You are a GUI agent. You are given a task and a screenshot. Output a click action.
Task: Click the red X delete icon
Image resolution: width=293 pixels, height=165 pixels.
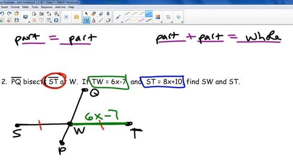[x=34, y=20]
